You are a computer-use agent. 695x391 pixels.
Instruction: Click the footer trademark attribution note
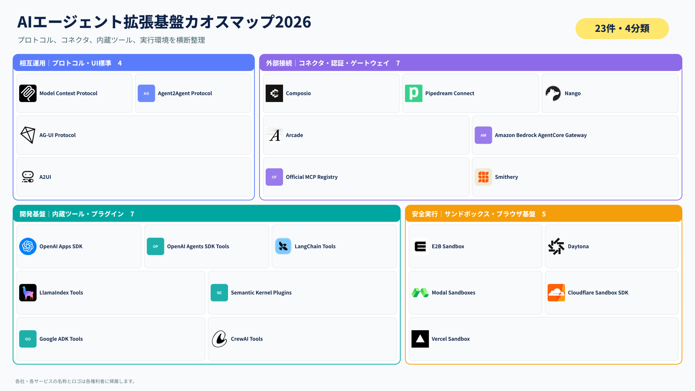pos(76,381)
